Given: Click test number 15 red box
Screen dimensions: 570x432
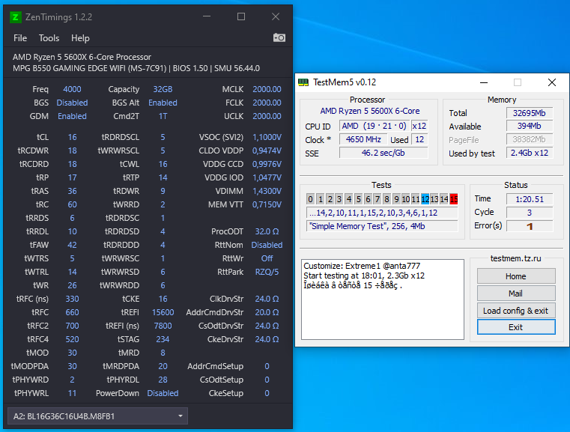Looking at the screenshot, I should 454,199.
